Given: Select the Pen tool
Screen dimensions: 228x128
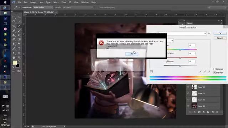Looking at the screenshot, I should (x=14, y=49).
